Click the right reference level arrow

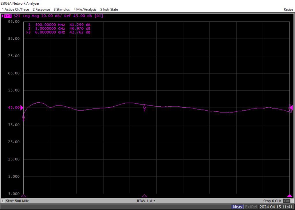tap(291, 108)
